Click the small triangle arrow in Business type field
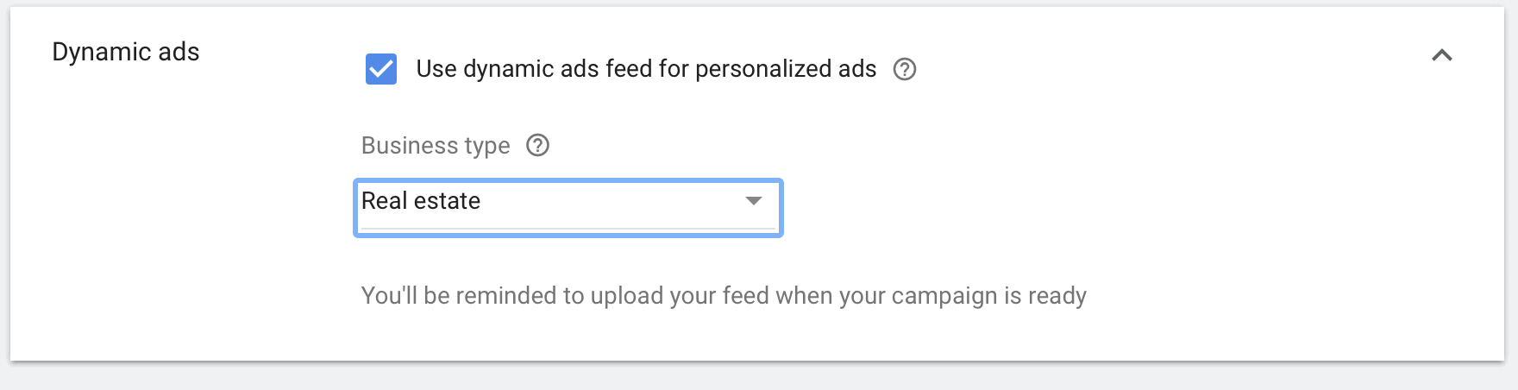This screenshot has height=390, width=1518. (753, 201)
